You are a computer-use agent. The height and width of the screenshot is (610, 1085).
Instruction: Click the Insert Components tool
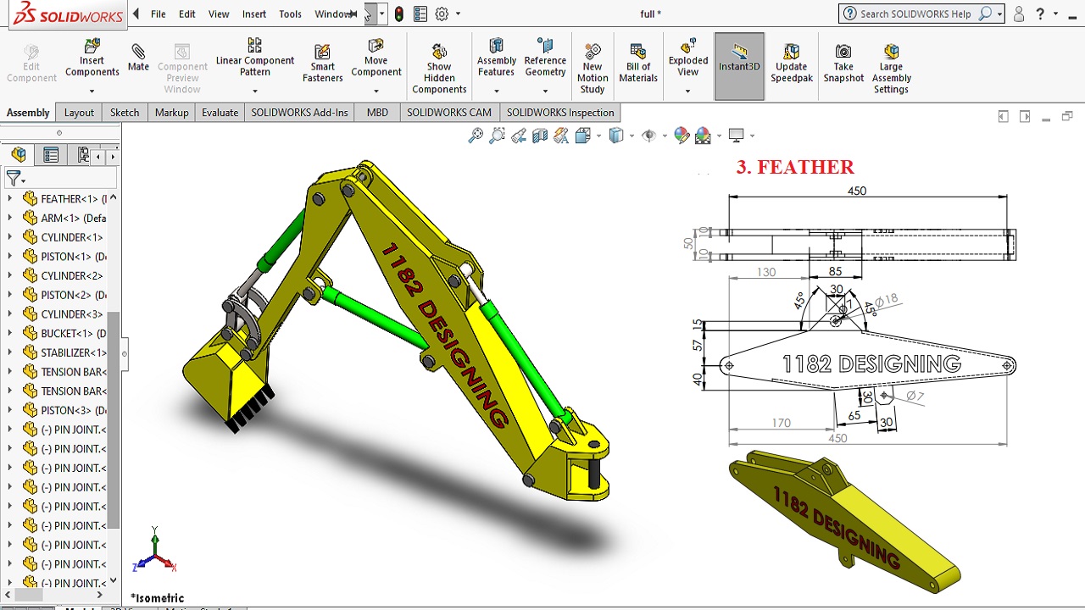pyautogui.click(x=92, y=59)
